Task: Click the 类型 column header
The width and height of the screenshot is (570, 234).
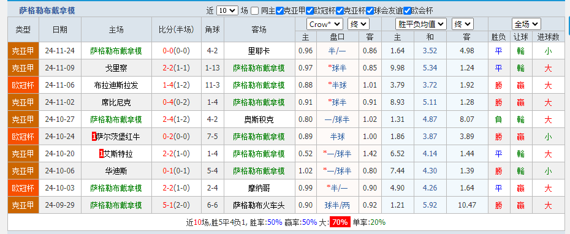Action: (x=23, y=30)
